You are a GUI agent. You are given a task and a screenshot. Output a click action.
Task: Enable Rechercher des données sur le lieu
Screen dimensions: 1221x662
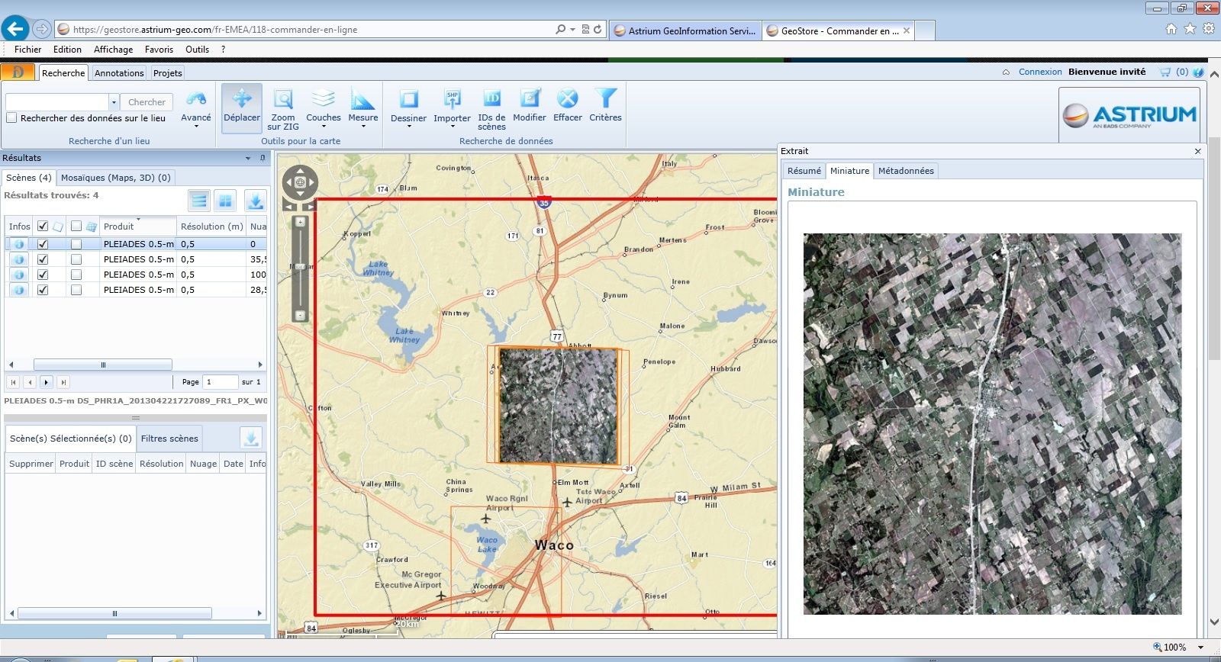pos(11,118)
